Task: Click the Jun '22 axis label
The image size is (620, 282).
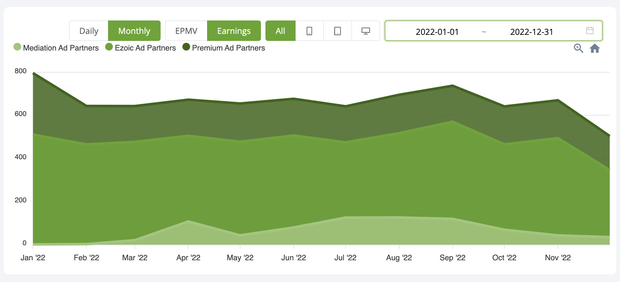Action: point(294,258)
